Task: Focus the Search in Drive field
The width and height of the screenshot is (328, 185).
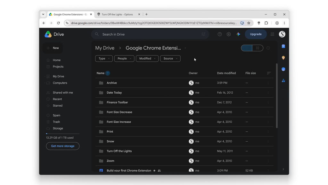Action: pos(150,34)
